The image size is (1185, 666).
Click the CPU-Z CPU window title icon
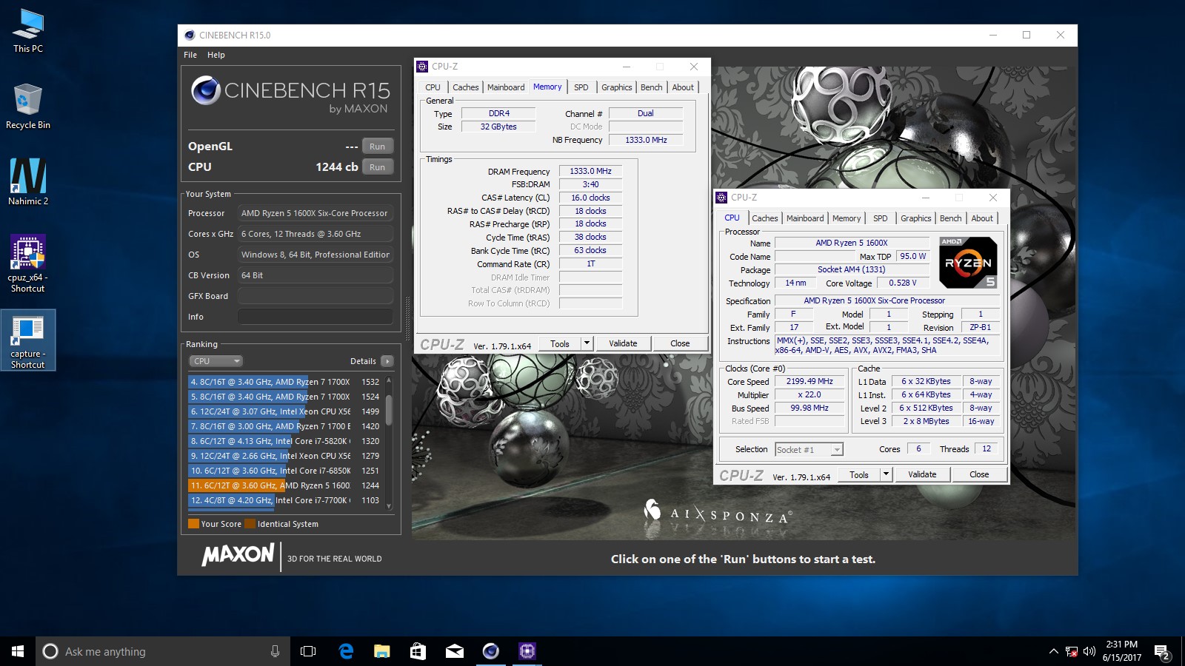coord(721,198)
